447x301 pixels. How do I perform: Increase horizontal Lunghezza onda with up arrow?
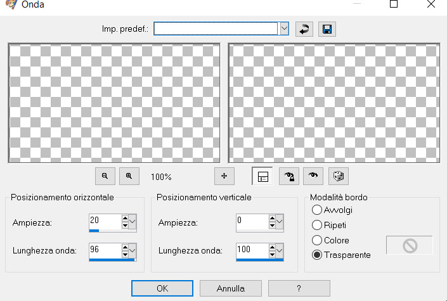pos(125,247)
